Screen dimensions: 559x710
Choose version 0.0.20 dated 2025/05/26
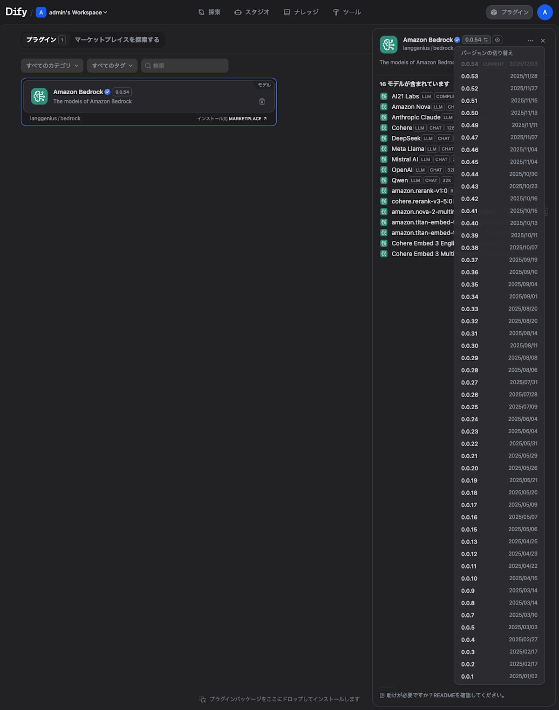tap(499, 468)
